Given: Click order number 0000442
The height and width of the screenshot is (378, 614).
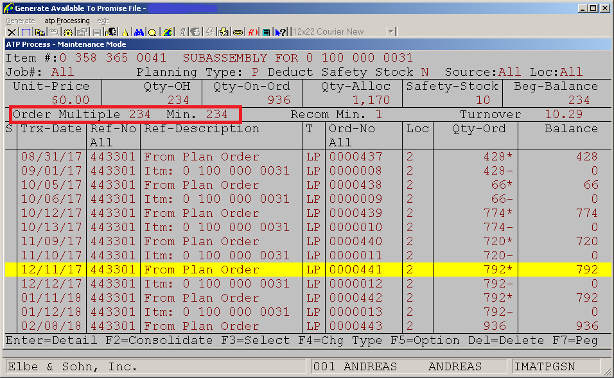Looking at the screenshot, I should click(355, 298).
